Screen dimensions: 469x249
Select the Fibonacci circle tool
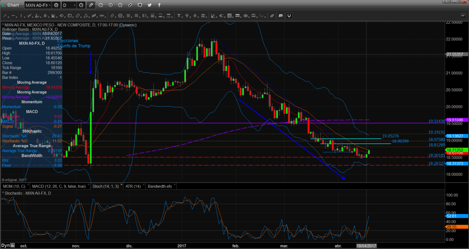coord(120,16)
